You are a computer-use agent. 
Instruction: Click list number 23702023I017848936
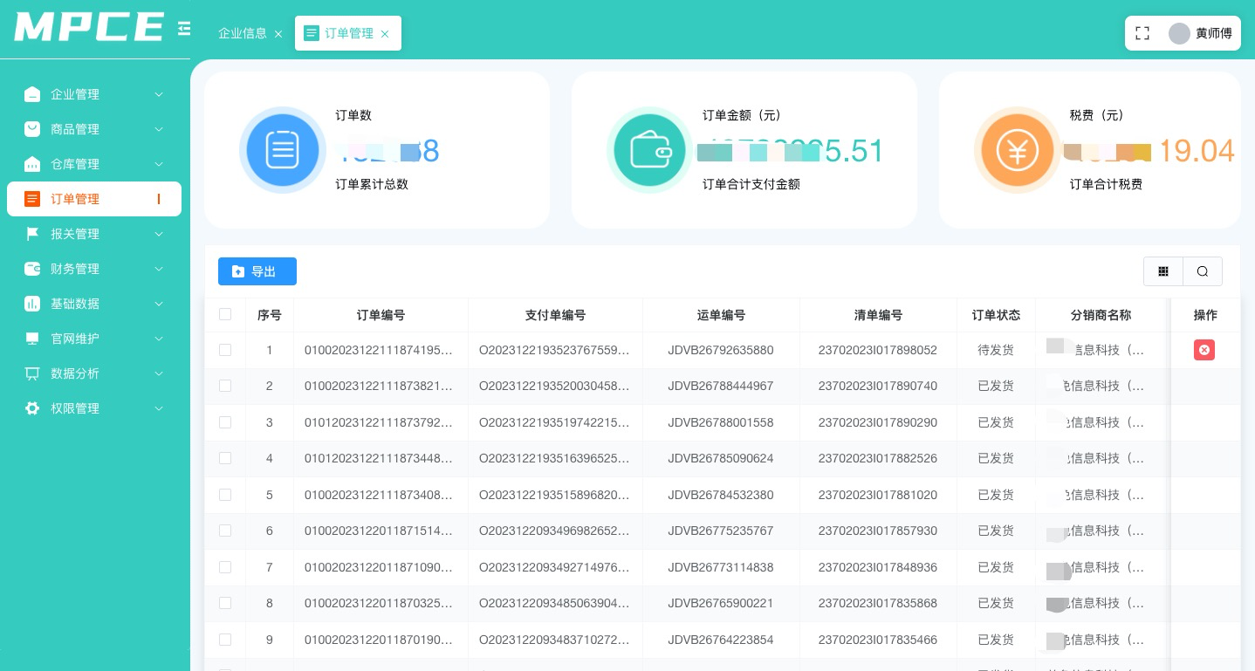pos(878,567)
